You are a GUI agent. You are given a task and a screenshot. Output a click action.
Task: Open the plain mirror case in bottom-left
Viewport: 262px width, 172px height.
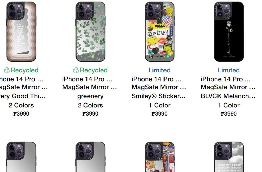click(21, 157)
